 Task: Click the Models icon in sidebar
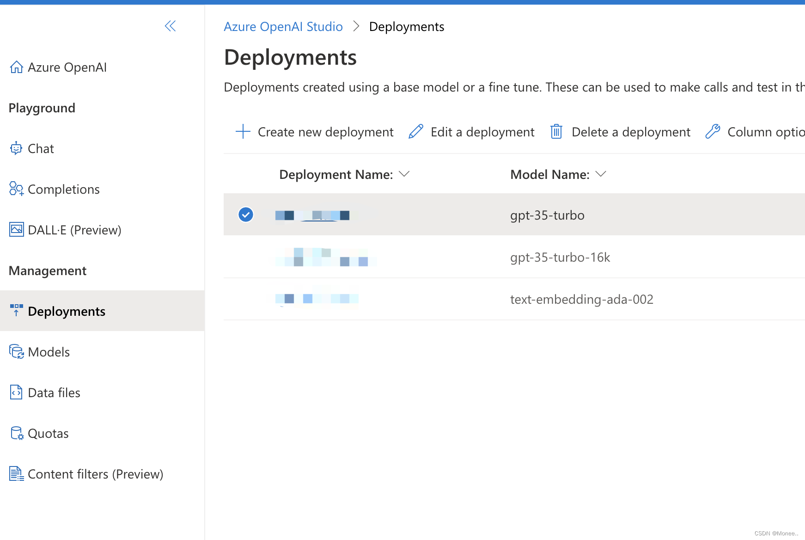[x=17, y=352]
